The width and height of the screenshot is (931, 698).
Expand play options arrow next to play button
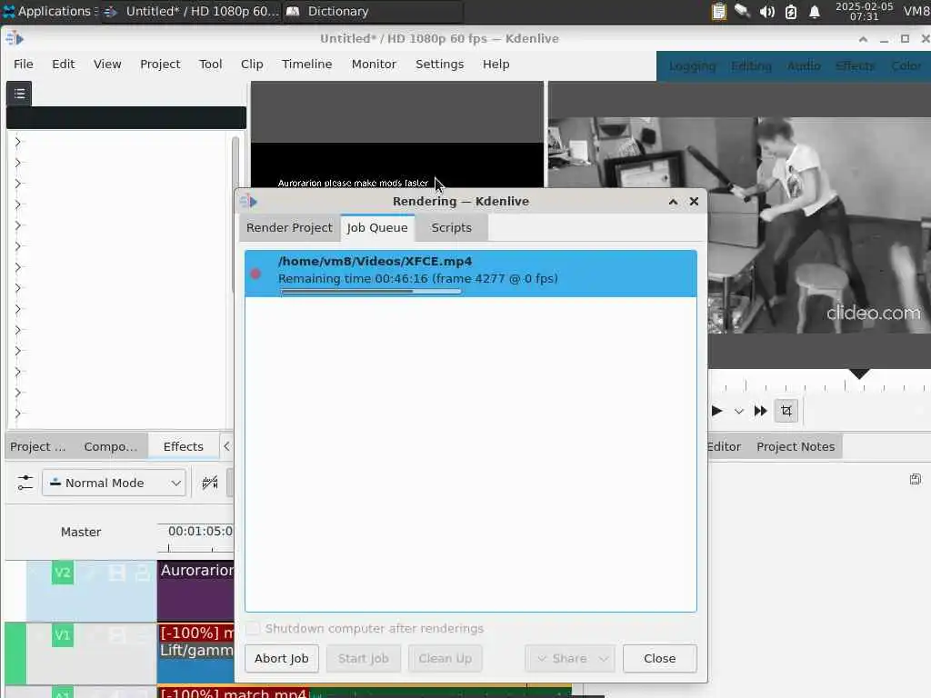pyautogui.click(x=738, y=411)
